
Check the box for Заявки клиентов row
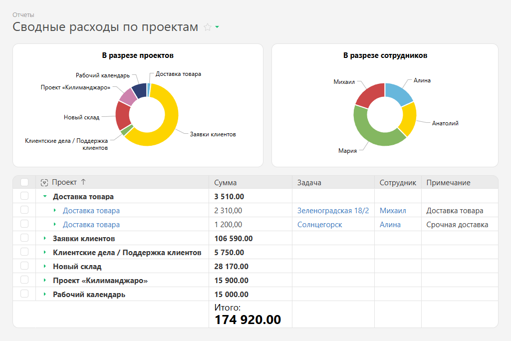24,238
